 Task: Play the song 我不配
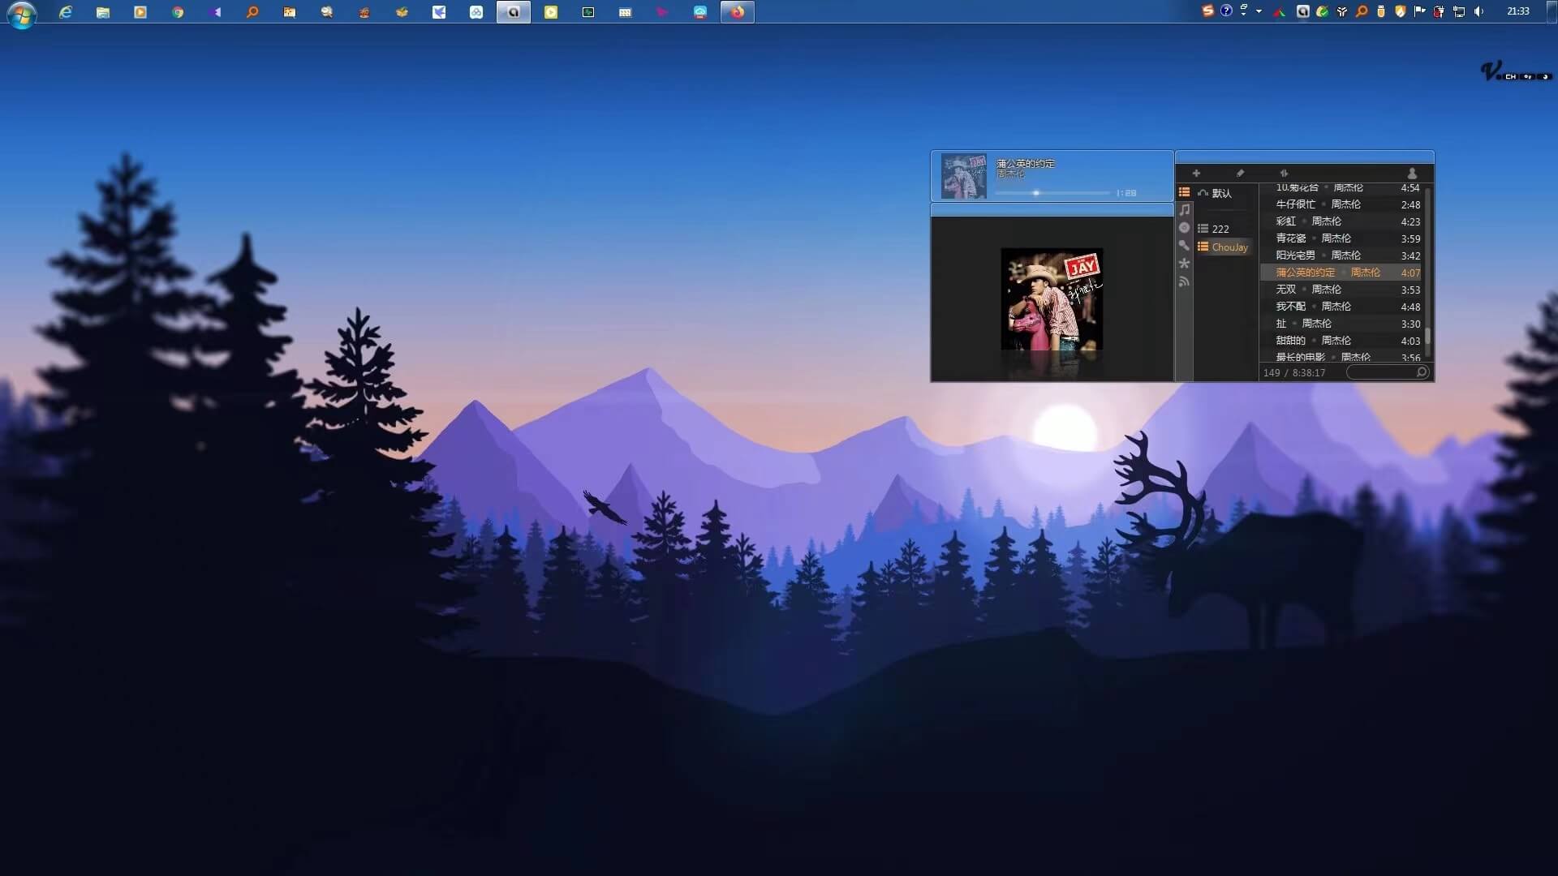click(x=1341, y=307)
